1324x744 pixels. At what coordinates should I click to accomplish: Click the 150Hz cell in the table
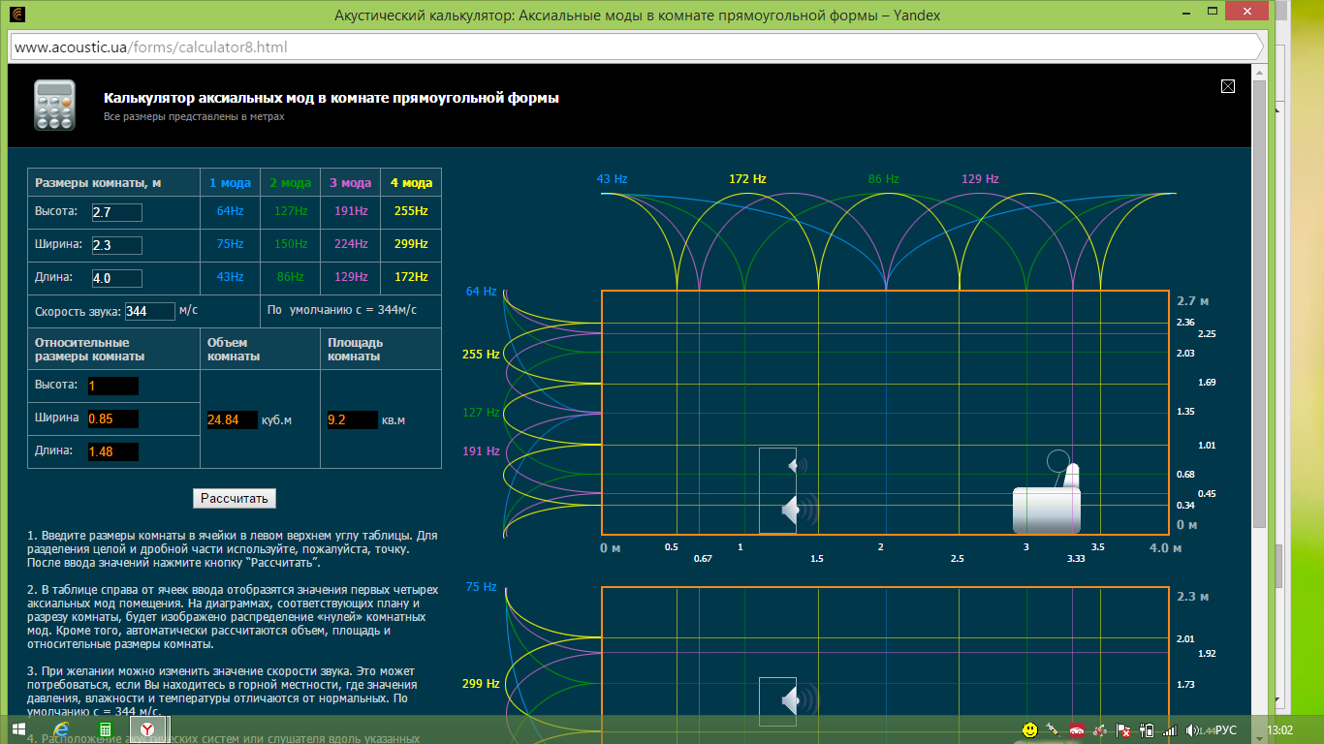290,244
